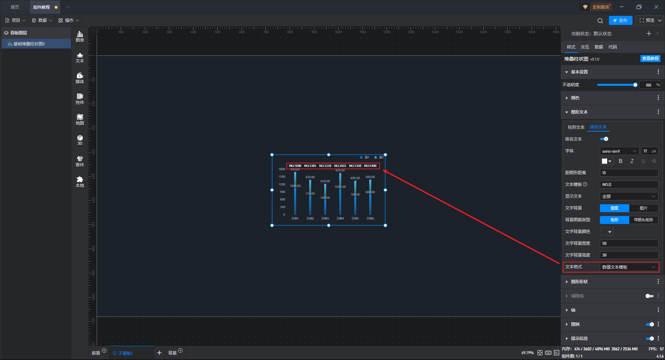This screenshot has height=360, width=665.
Task: Toggle the 图例 legend switch
Action: point(650,324)
